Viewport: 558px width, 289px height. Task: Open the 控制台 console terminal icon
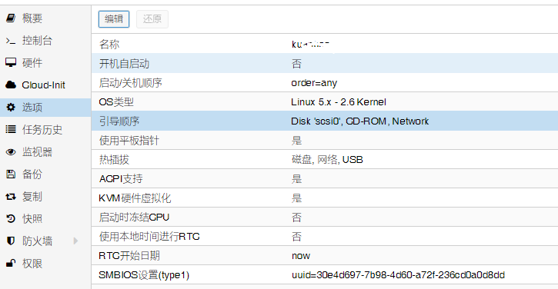point(11,41)
